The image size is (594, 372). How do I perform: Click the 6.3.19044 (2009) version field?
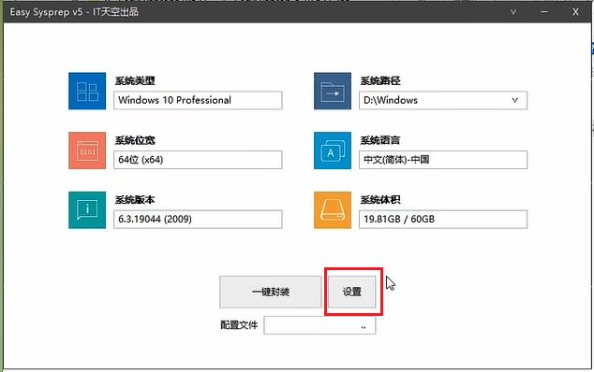[198, 220]
